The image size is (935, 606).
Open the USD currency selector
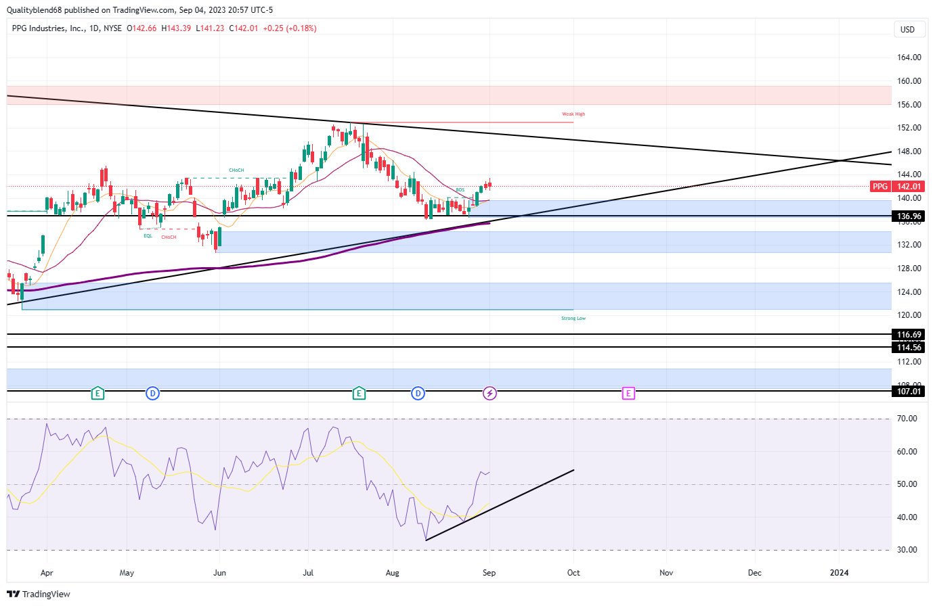907,29
